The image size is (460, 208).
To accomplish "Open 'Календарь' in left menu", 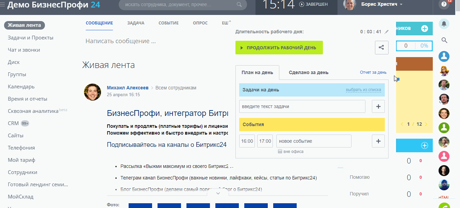I will click(x=21, y=87).
